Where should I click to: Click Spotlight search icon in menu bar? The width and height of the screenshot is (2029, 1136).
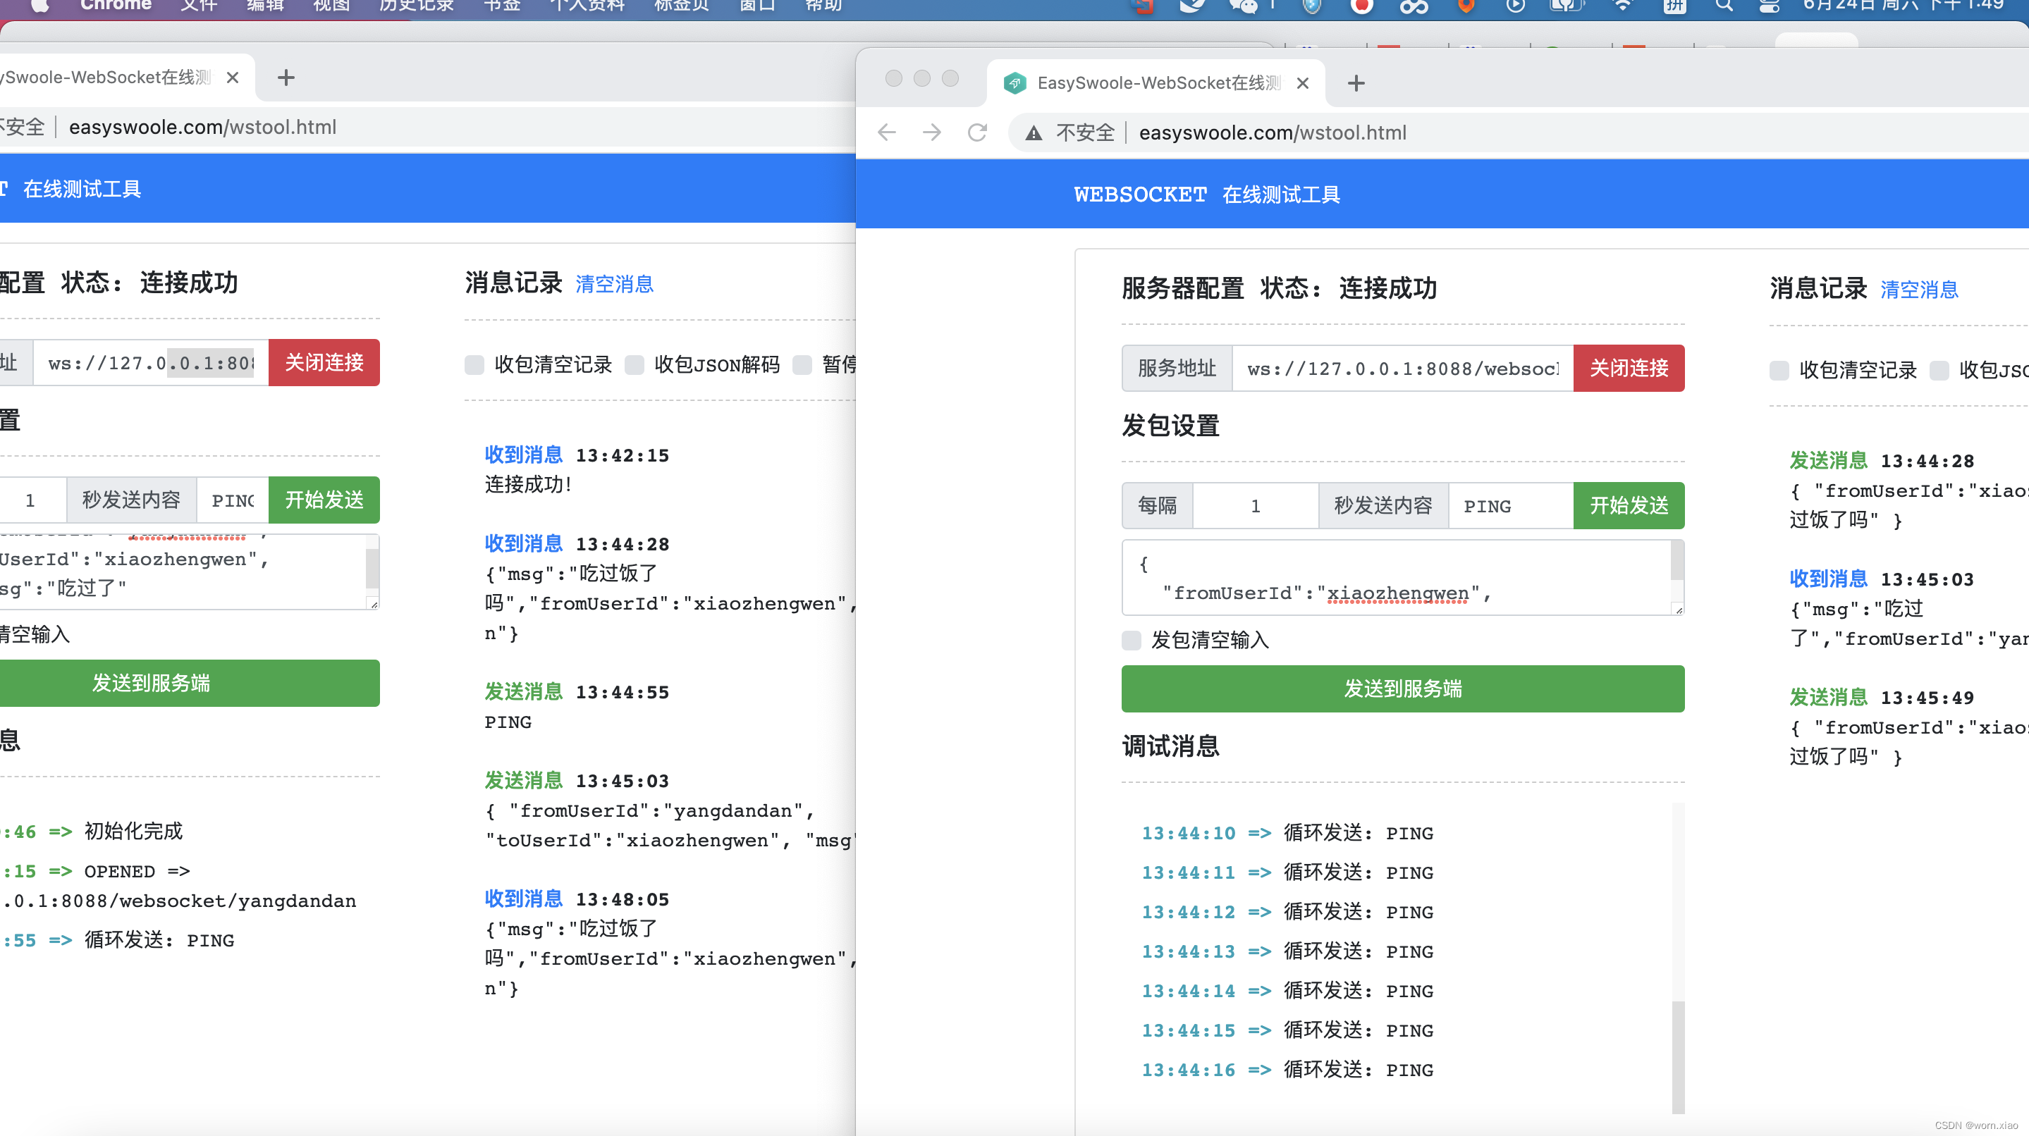click(x=1724, y=6)
